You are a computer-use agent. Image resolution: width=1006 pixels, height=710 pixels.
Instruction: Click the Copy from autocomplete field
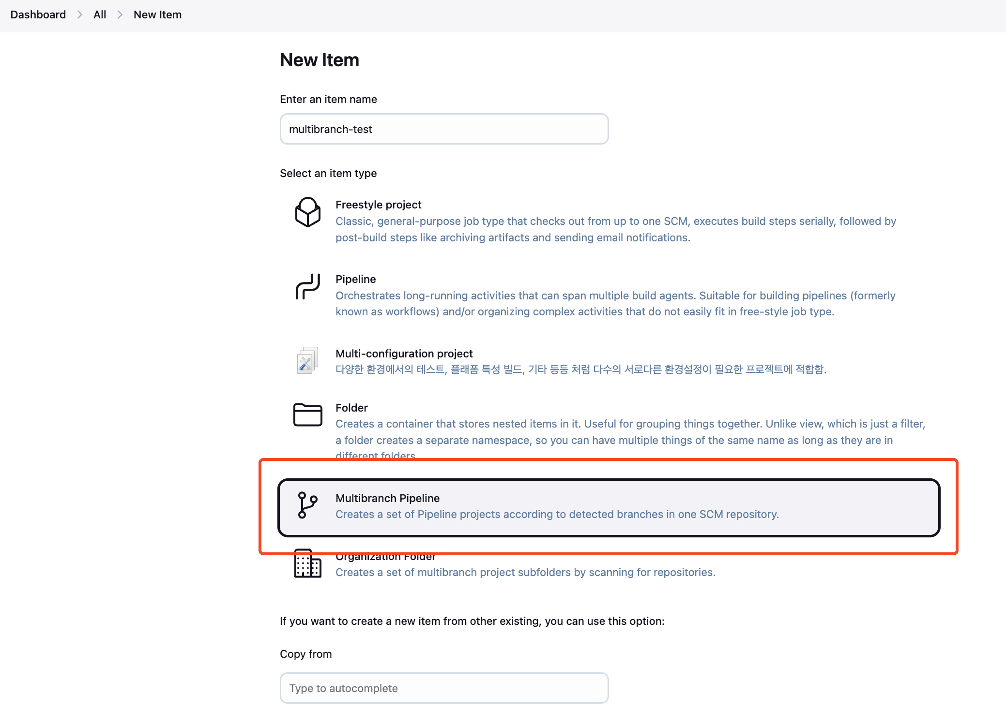[x=444, y=688]
